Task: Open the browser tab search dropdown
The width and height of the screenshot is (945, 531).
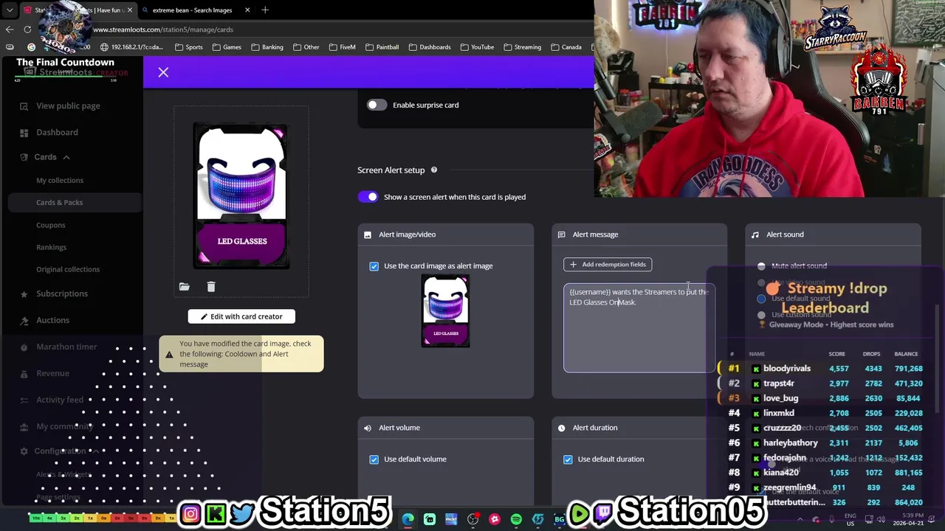Action: pos(10,10)
